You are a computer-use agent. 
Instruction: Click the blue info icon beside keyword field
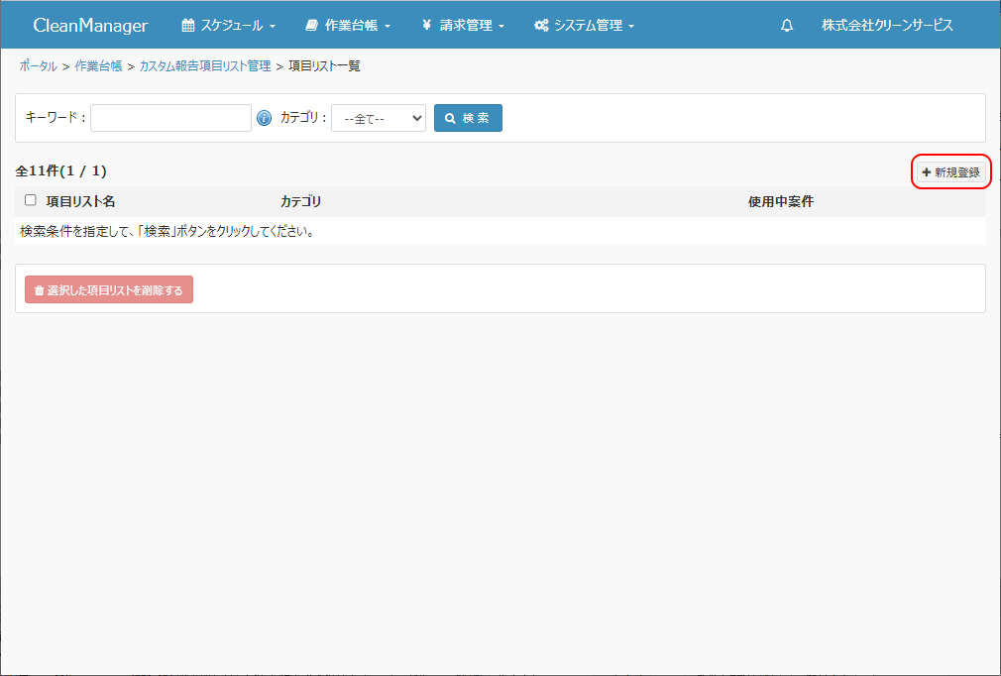tap(264, 118)
